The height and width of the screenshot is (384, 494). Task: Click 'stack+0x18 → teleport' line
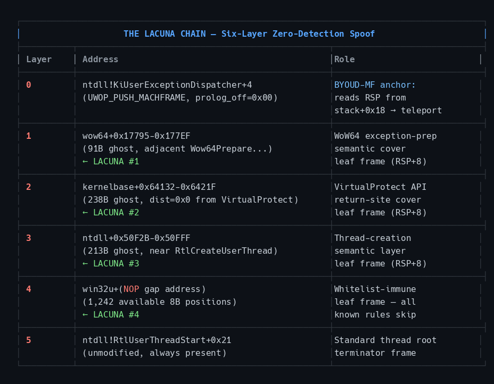[x=388, y=111]
